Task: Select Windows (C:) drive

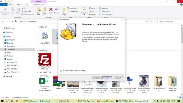Action: point(12,62)
